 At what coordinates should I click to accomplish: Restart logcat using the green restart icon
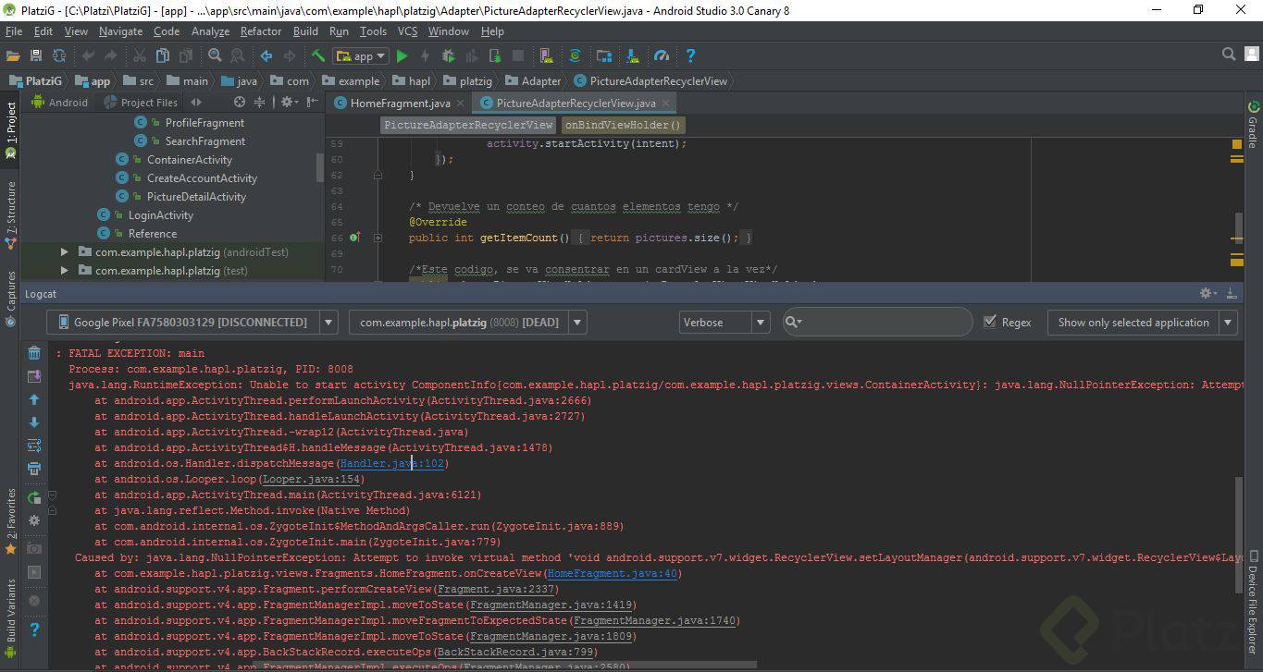coord(34,498)
